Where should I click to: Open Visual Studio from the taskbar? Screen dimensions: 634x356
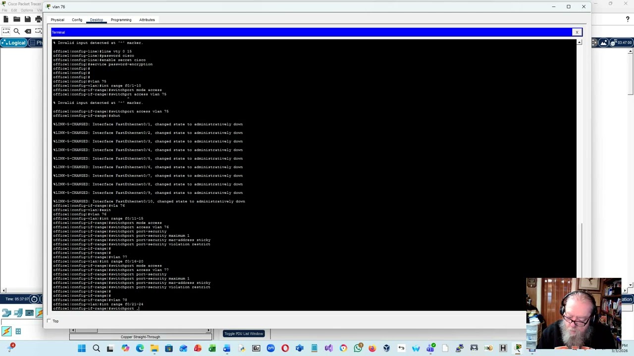[328, 349]
